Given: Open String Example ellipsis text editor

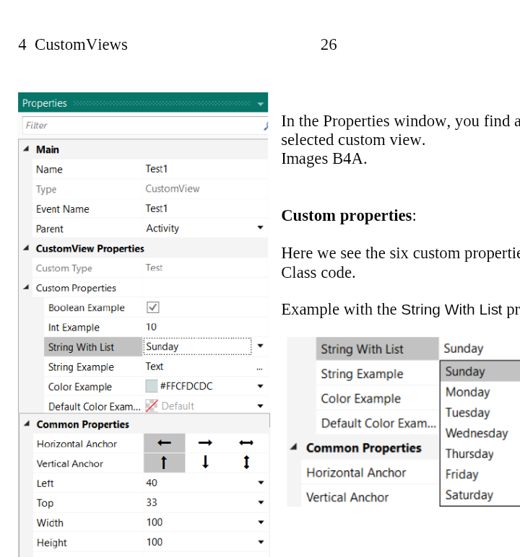Looking at the screenshot, I should point(259,367).
